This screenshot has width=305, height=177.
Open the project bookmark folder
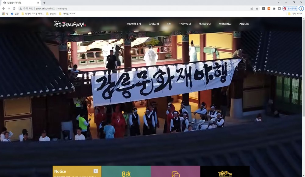coord(51,14)
